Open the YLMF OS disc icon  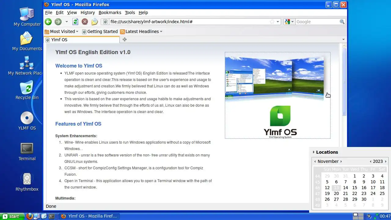coord(27,121)
